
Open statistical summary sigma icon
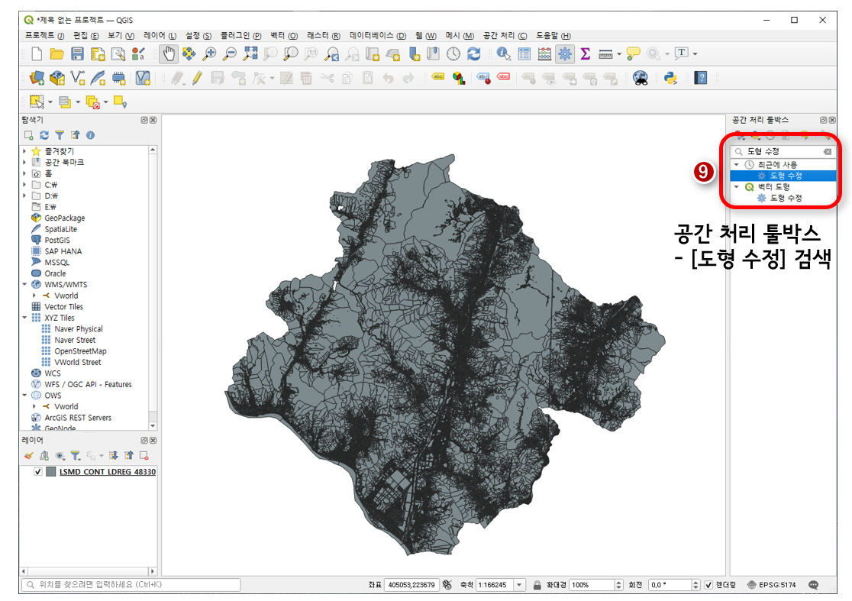586,53
